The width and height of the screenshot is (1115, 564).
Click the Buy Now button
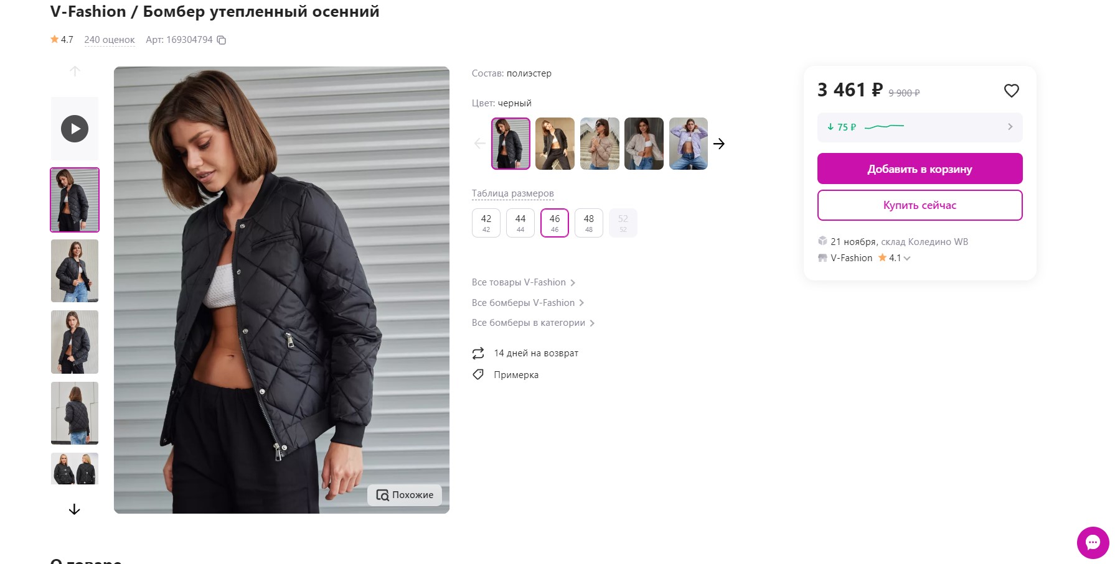click(x=920, y=205)
